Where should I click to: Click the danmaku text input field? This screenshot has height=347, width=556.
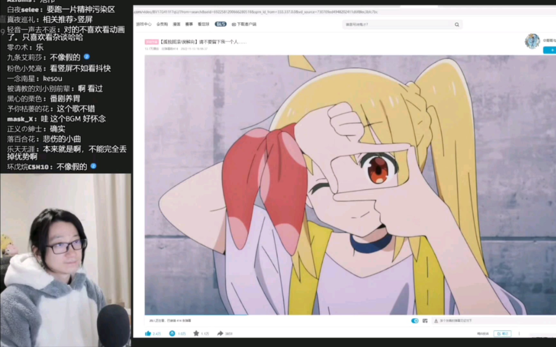(x=497, y=321)
